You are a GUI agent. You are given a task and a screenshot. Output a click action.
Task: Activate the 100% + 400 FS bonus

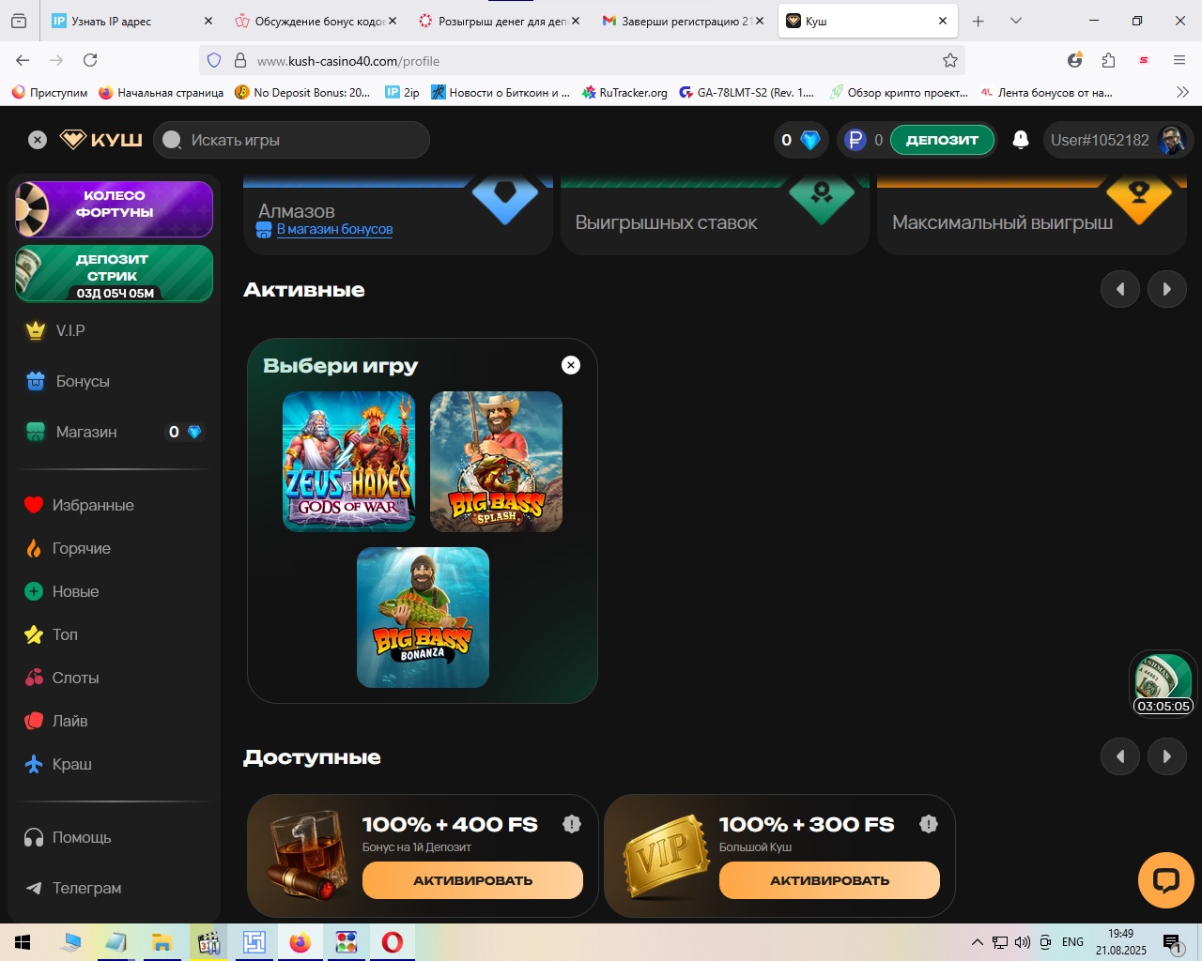tap(472, 880)
